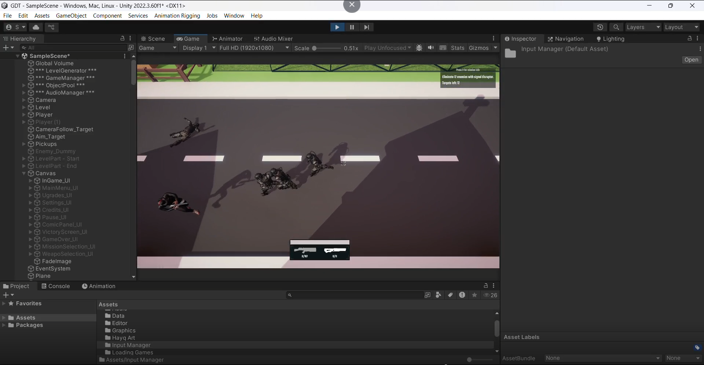Open the global search magnifier icon
The width and height of the screenshot is (704, 365).
[616, 27]
